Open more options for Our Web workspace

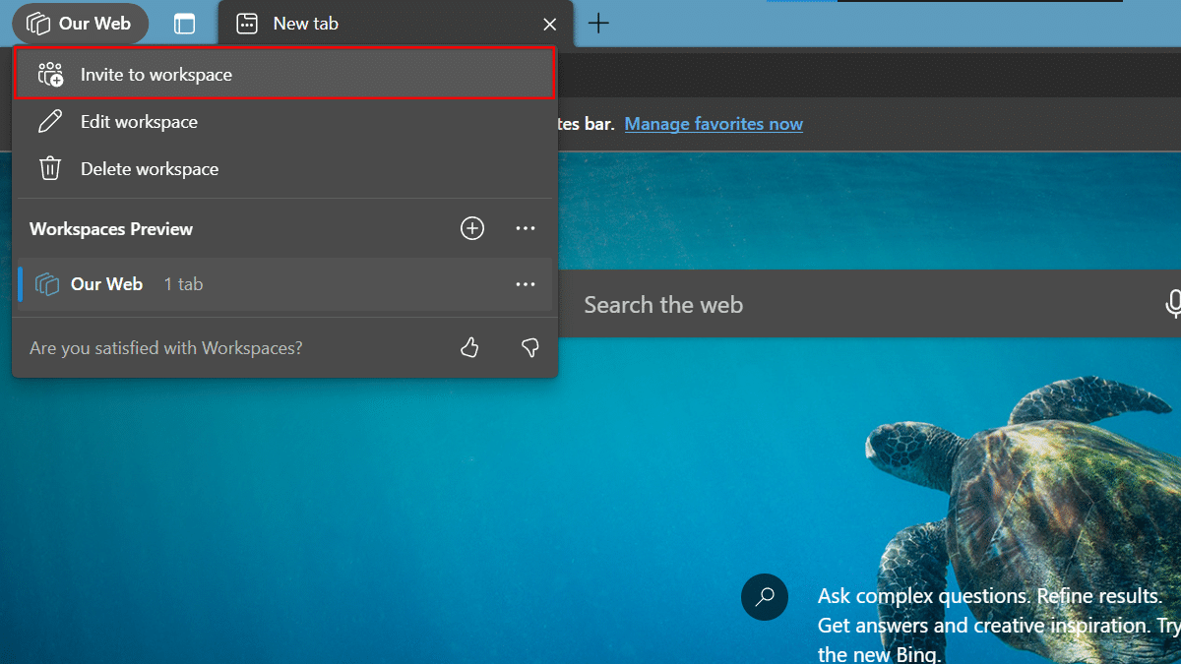pos(526,284)
